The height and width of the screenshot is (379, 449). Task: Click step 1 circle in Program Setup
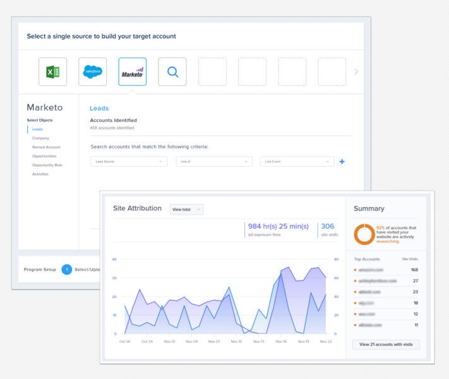(67, 270)
